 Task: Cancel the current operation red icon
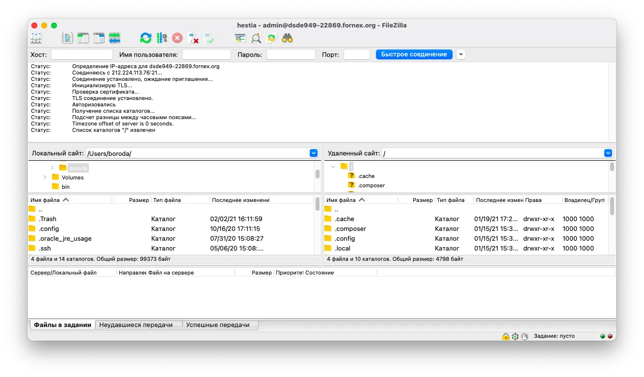coord(177,38)
